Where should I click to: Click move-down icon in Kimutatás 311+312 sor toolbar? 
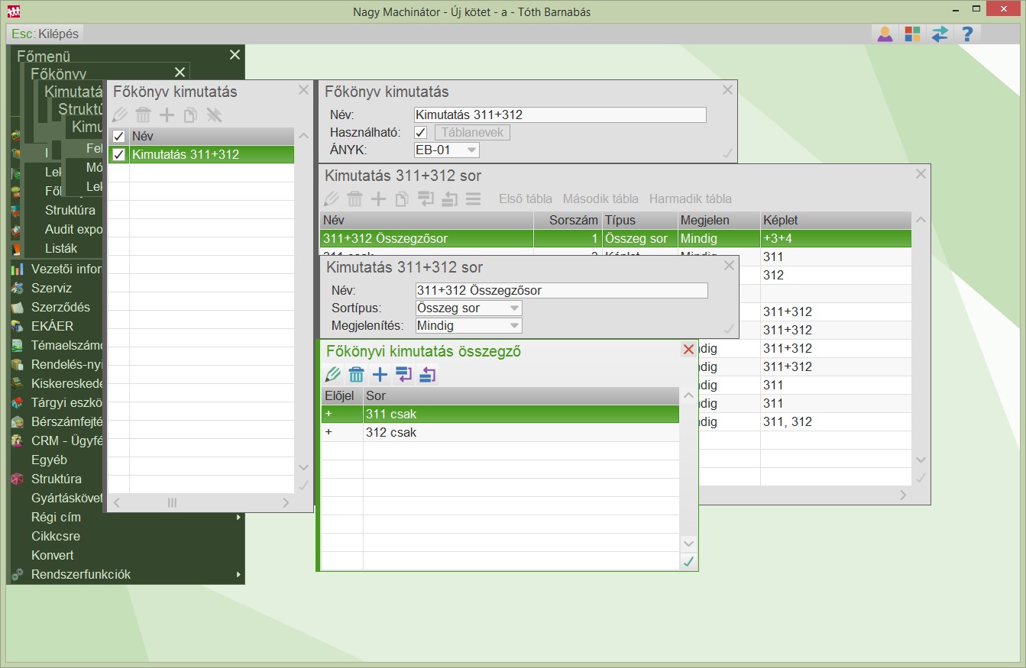(x=426, y=199)
